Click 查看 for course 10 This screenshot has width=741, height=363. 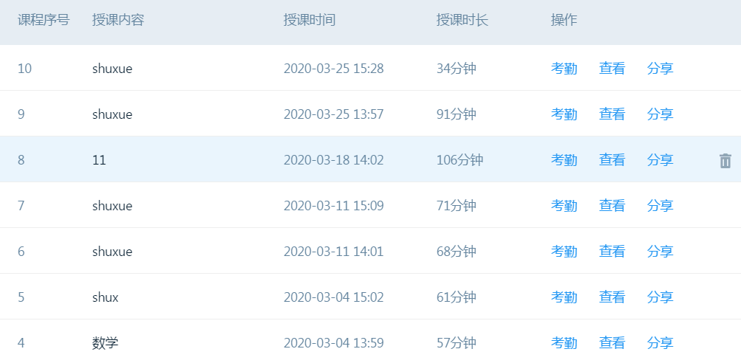point(612,69)
